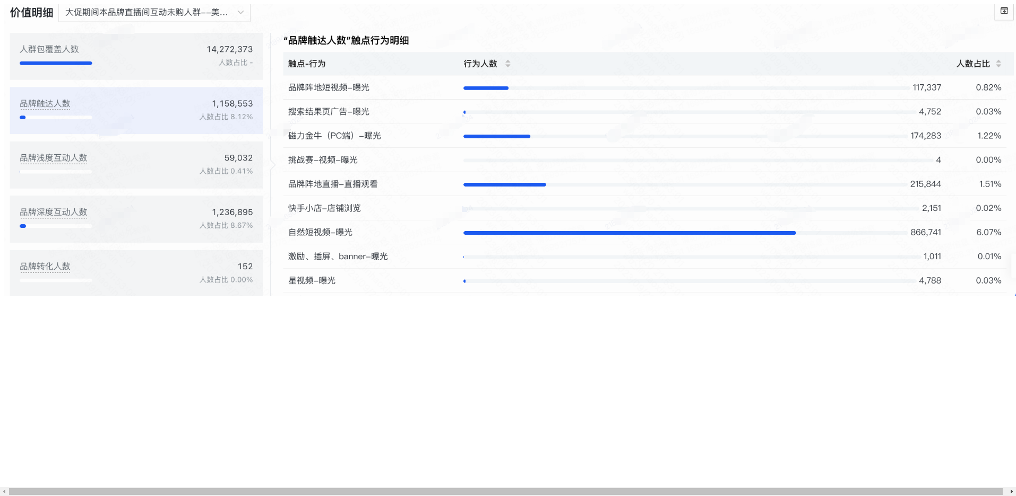Viewport: 1016px width, 496px height.
Task: Select the highlighted 品牌触达人数 card
Action: (x=136, y=111)
